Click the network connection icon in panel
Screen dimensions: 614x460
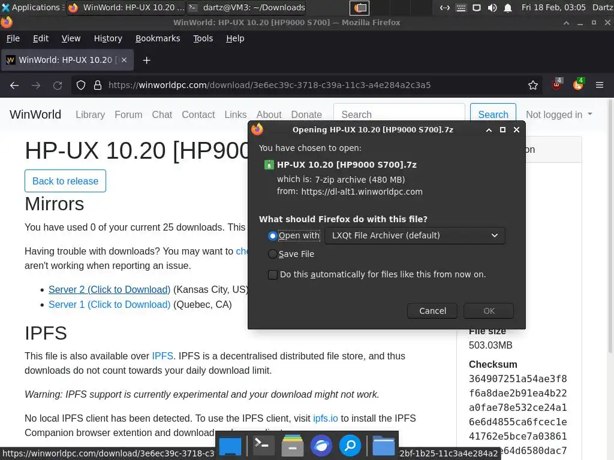(445, 8)
